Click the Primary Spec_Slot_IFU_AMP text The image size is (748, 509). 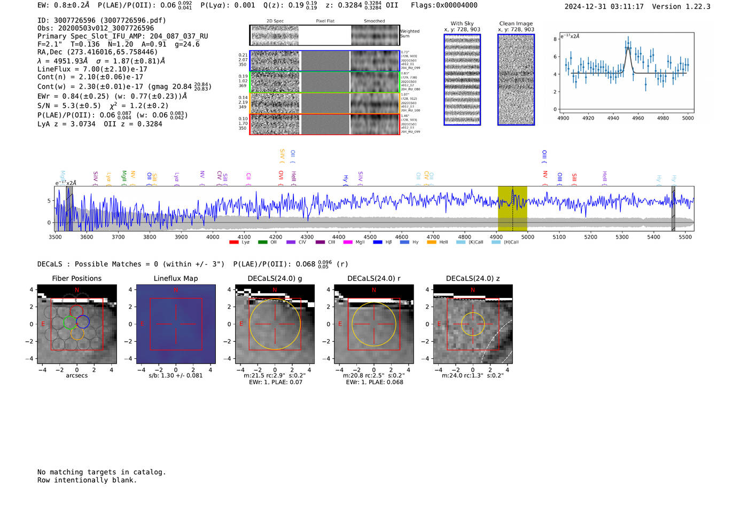123,36
